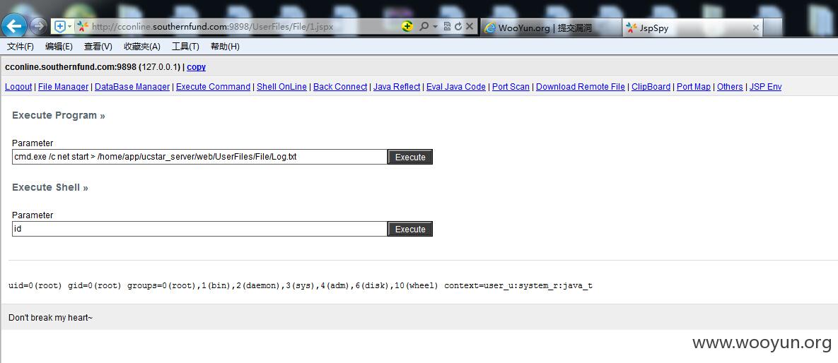Click the browser forward arrow

pos(38,25)
